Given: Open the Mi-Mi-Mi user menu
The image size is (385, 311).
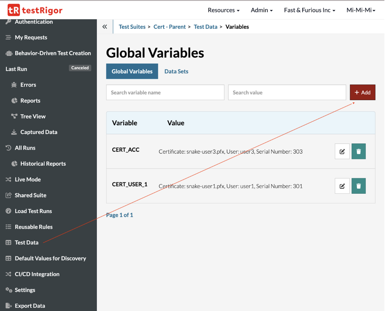Looking at the screenshot, I should click(x=361, y=10).
